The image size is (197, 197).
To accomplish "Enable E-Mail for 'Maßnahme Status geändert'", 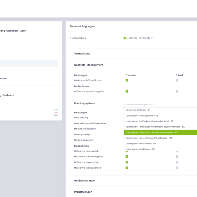I will click(177, 168).
